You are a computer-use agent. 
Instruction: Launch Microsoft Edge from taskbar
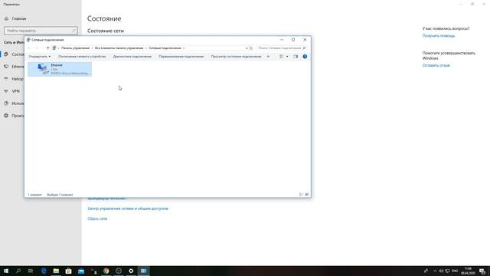point(44,271)
